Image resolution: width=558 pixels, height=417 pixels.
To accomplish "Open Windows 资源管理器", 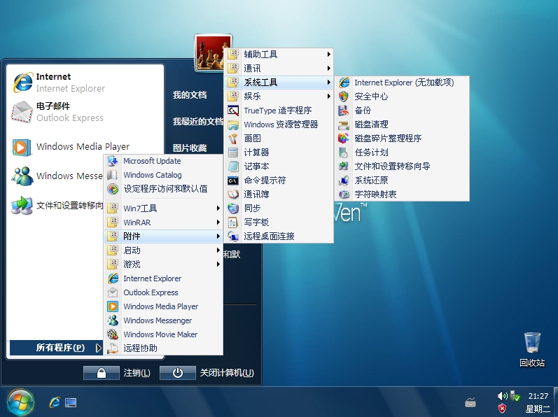I will 279,125.
